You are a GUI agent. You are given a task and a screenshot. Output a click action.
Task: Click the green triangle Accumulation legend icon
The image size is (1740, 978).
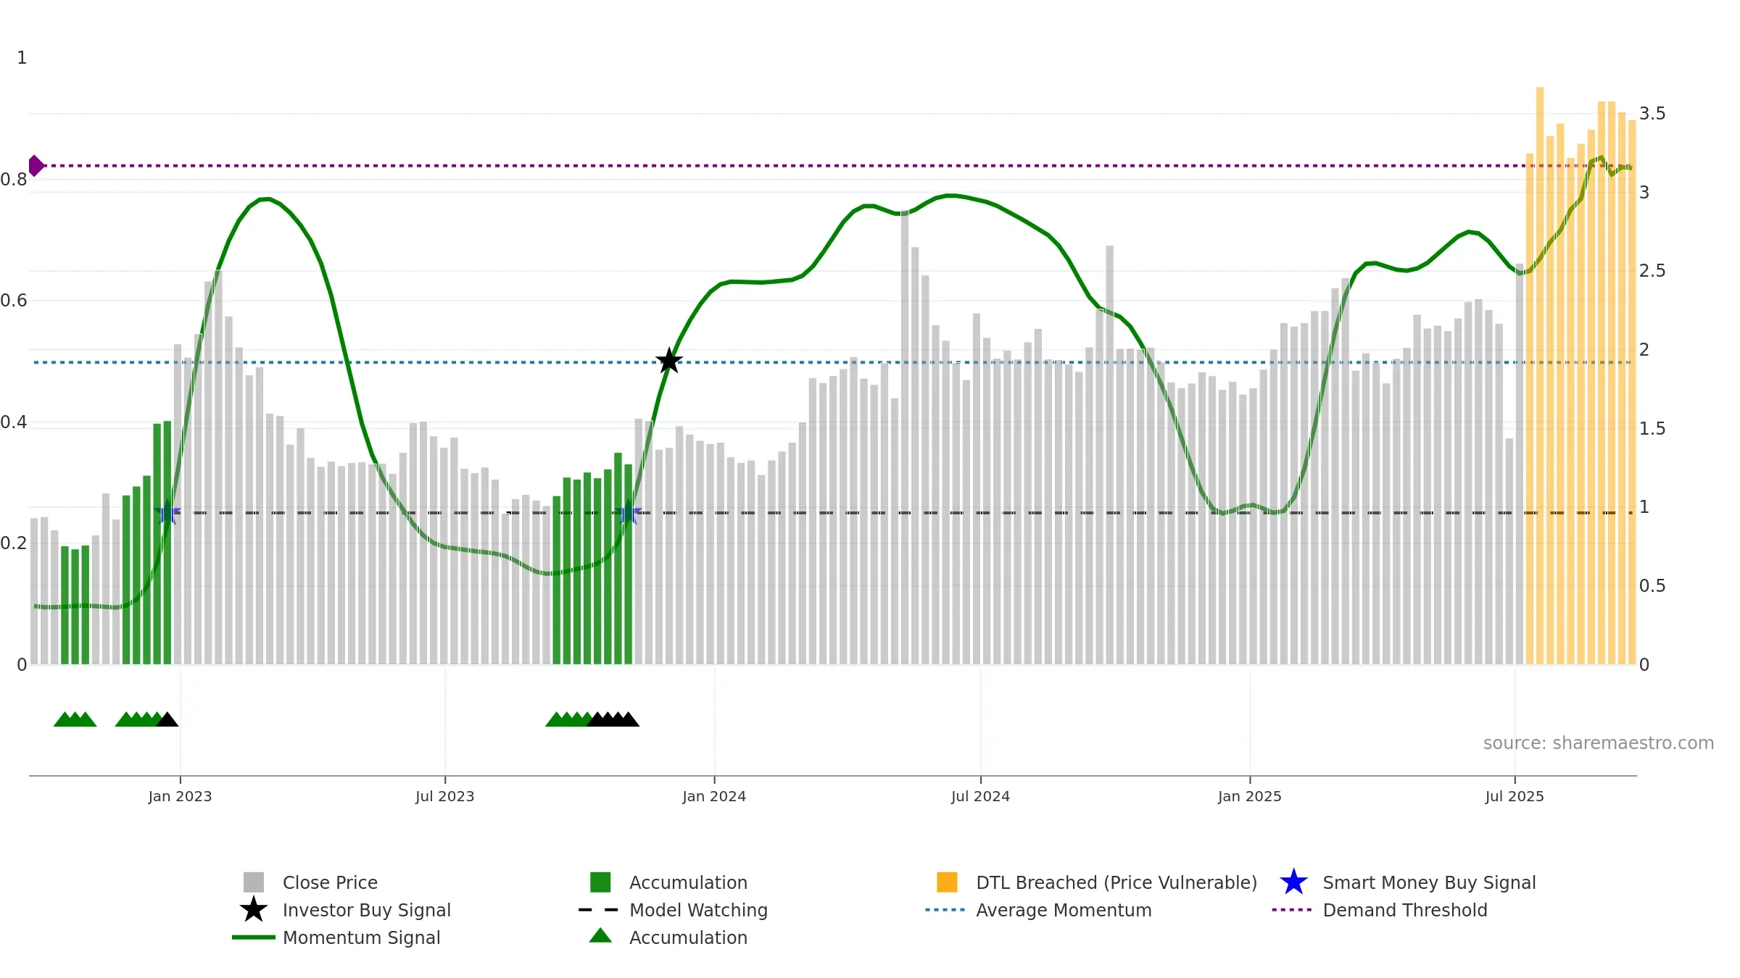pos(600,935)
